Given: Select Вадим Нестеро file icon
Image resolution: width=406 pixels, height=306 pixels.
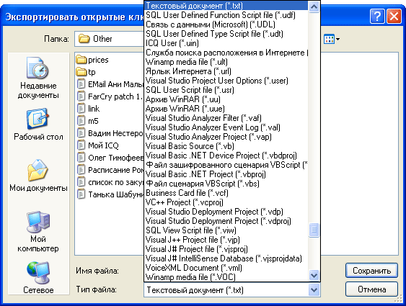Looking at the screenshot, I should (81, 133).
